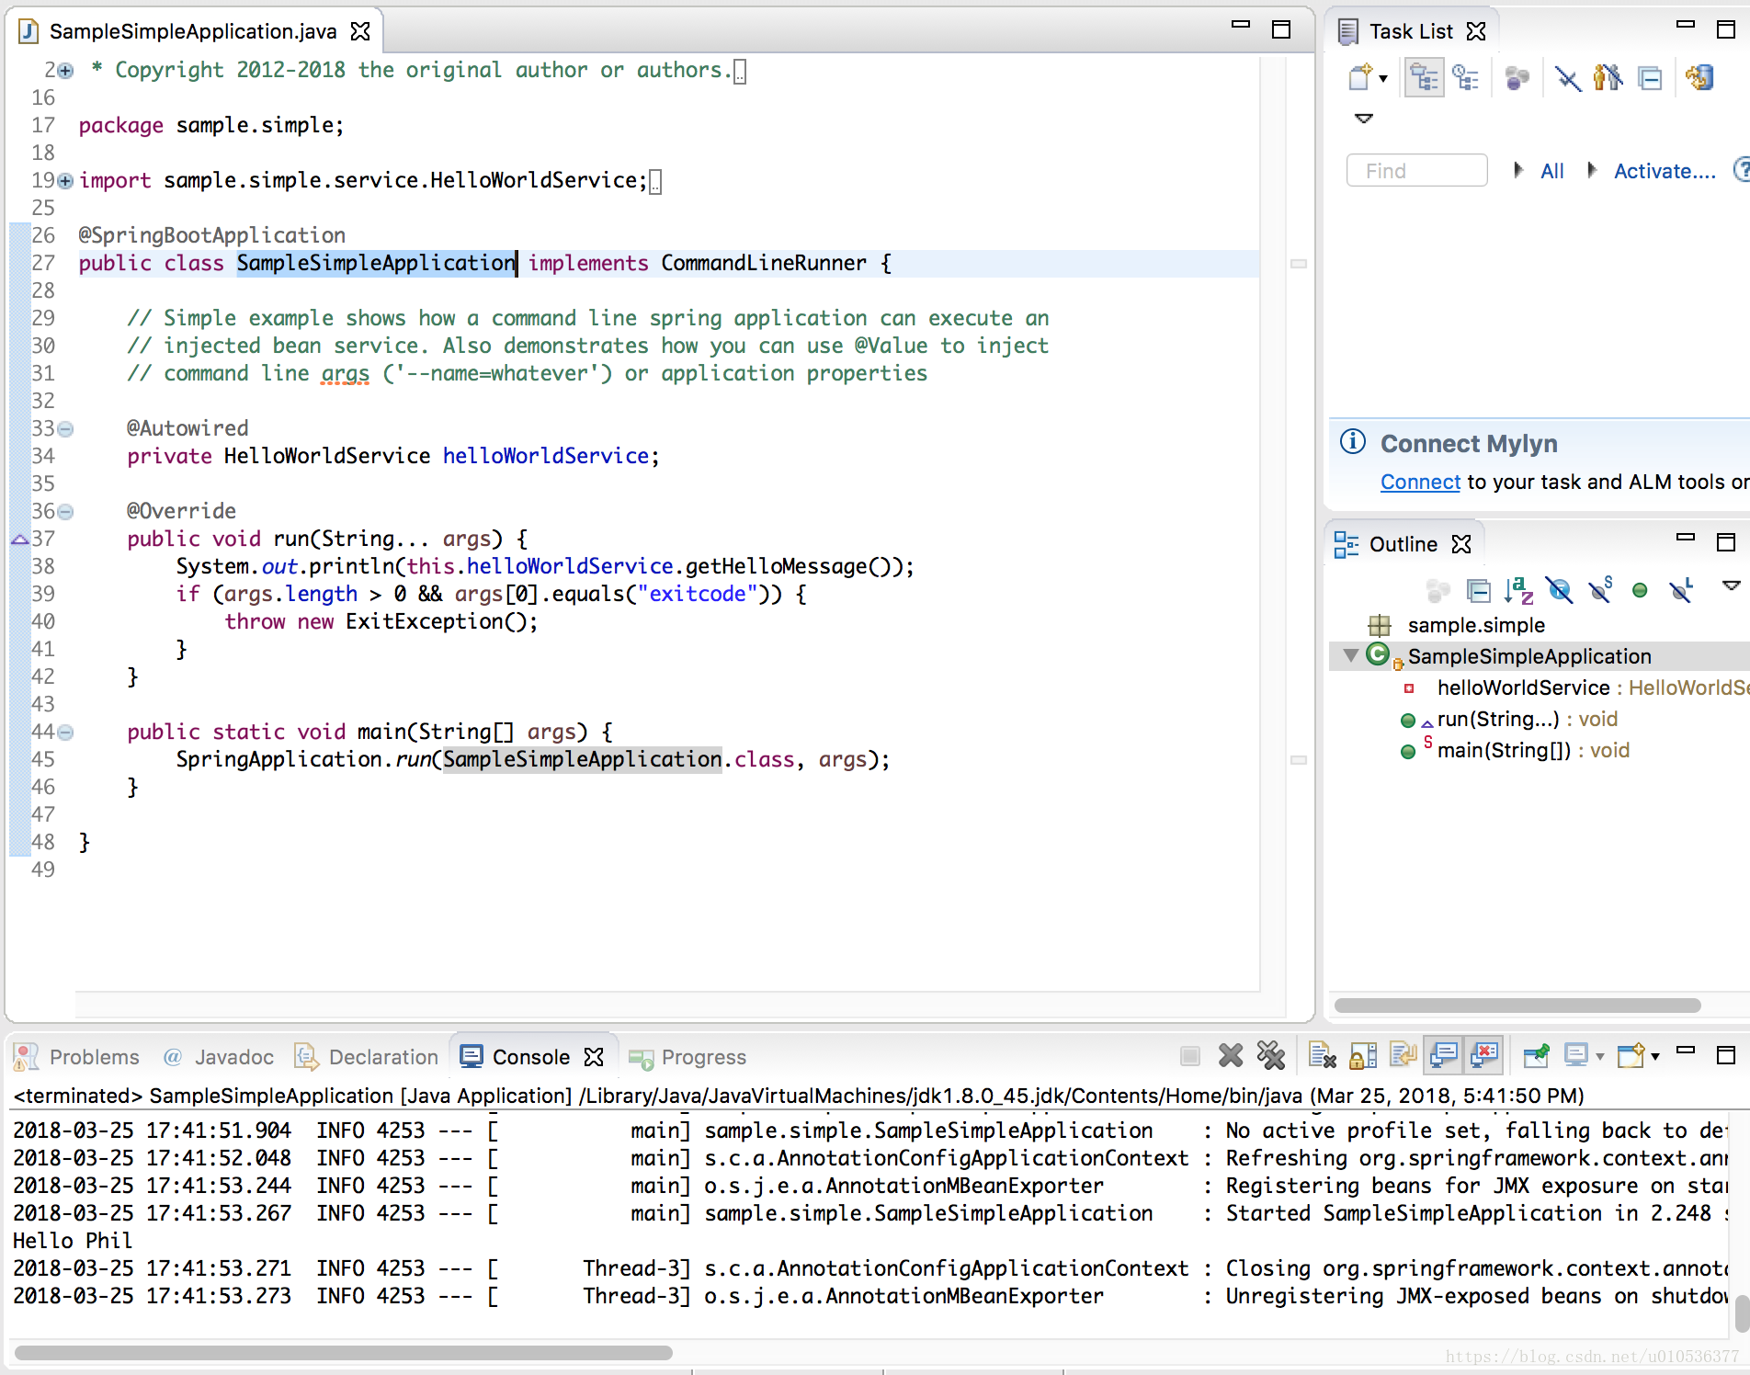
Task: Click the SampleSimpleApplication.java editor tab
Action: (x=193, y=31)
